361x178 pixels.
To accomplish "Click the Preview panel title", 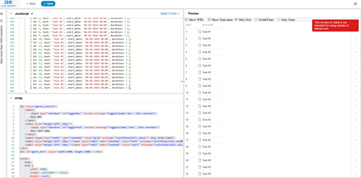I will click(x=193, y=14).
